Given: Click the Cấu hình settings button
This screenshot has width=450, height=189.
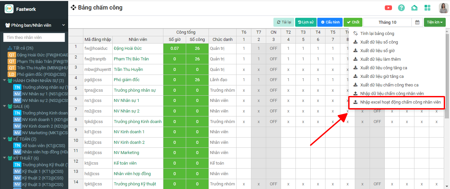Looking at the screenshot, I should (330, 22).
